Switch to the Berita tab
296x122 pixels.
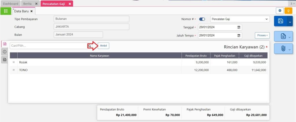pos(28,4)
